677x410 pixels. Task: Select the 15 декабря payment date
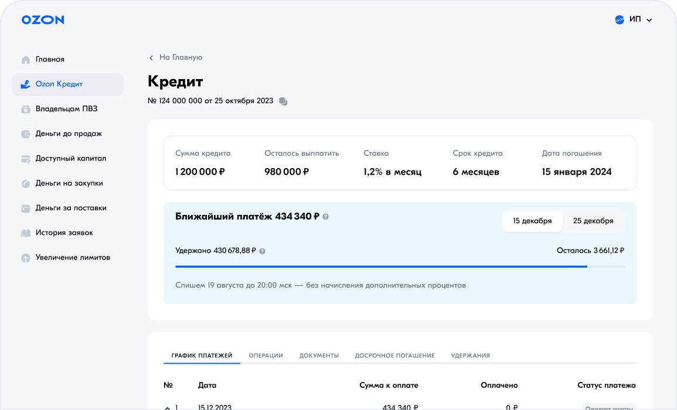coord(532,221)
